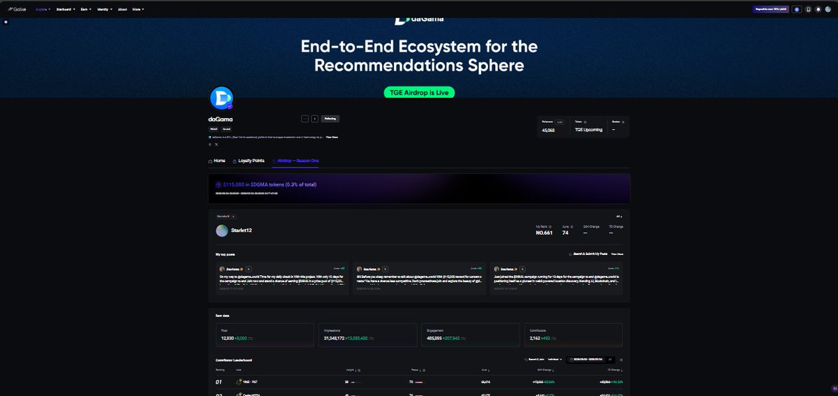Sort leaderboard by Focus column
The image size is (838, 396).
[x=415, y=370]
